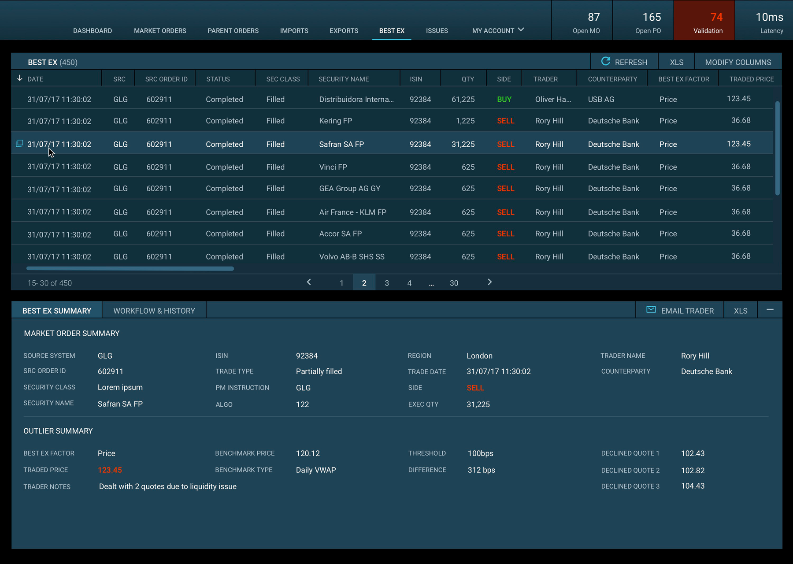Click the green BUY side cell
This screenshot has height=564, width=793.
(x=504, y=99)
